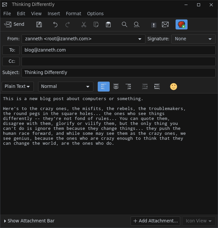
Task: Open the View menu
Action: click(36, 14)
